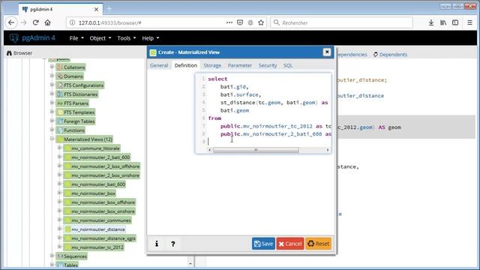Select mv_noirmoutier_2_box_offshore in the tree
480x270 pixels.
click(105, 166)
